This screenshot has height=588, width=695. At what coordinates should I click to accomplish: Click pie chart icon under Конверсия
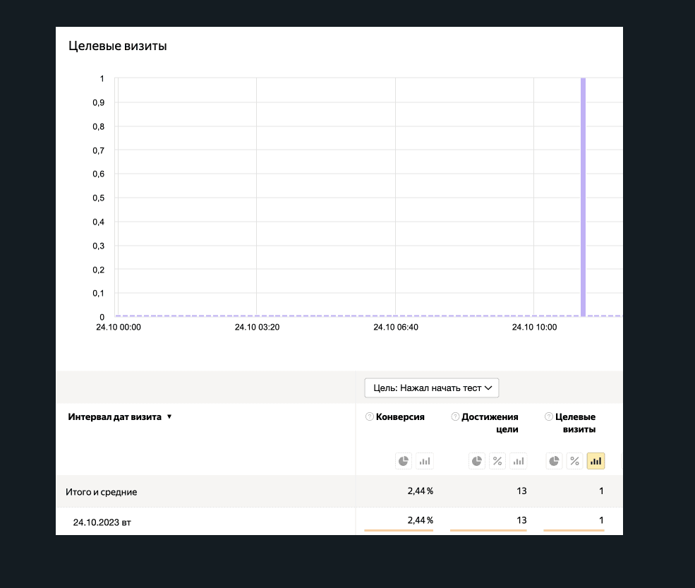404,461
